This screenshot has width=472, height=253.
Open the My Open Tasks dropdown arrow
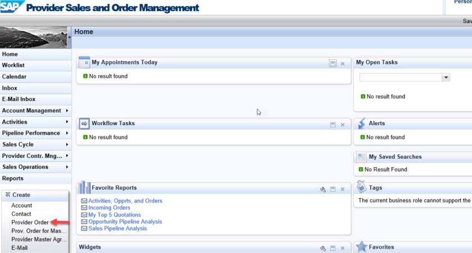point(446,77)
